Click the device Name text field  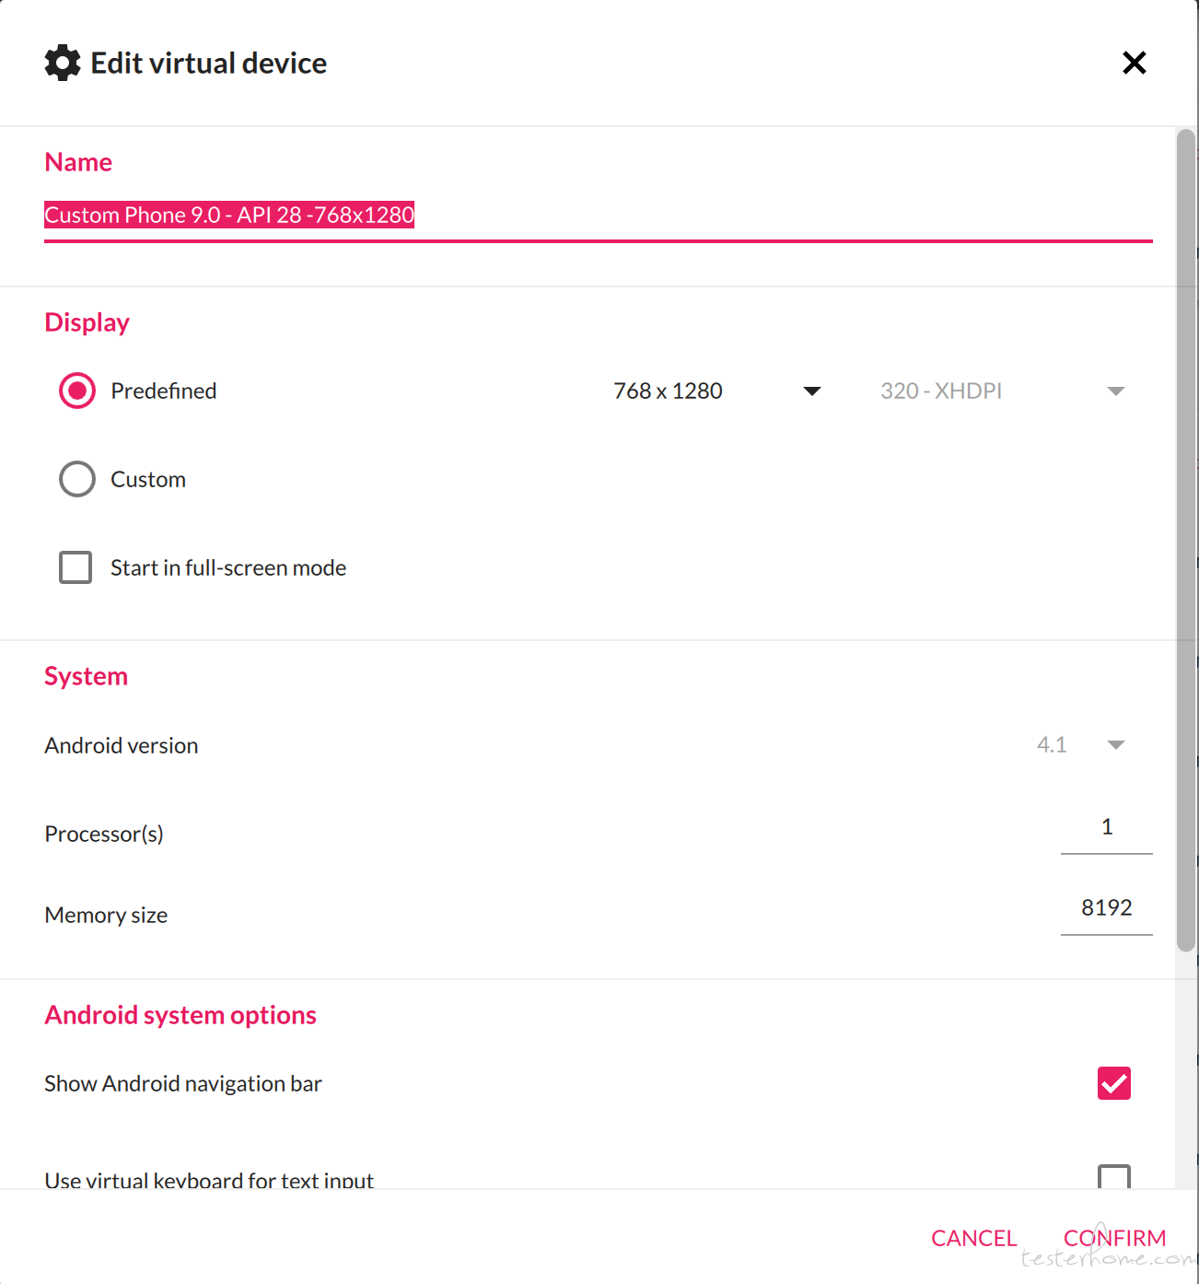(599, 216)
